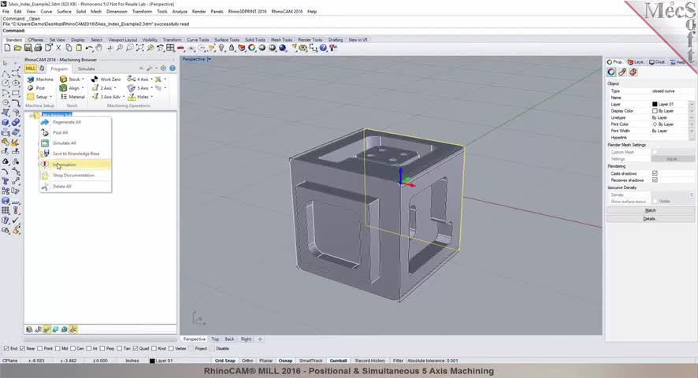Disable the Quad osnap checkbox
Screen dimensions: 698x378
[x=136, y=349]
